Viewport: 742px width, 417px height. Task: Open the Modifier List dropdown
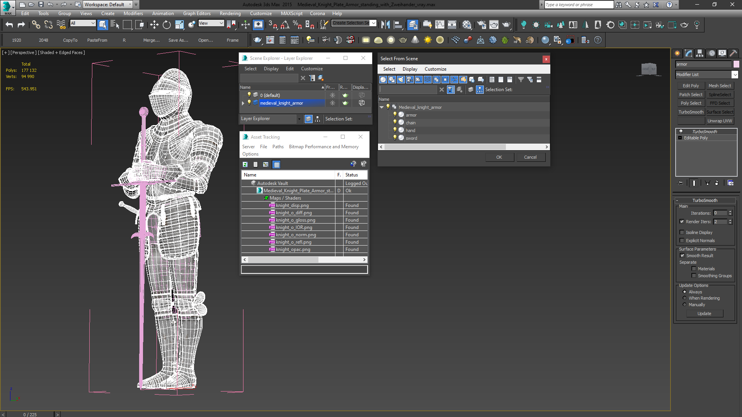(735, 75)
